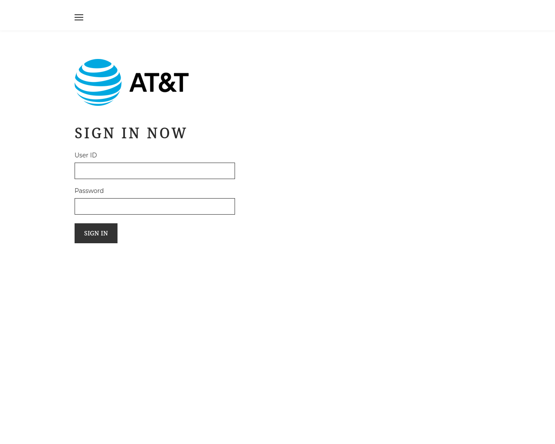Click the SIGN IN button
Viewport: 555px width, 444px height.
click(96, 233)
